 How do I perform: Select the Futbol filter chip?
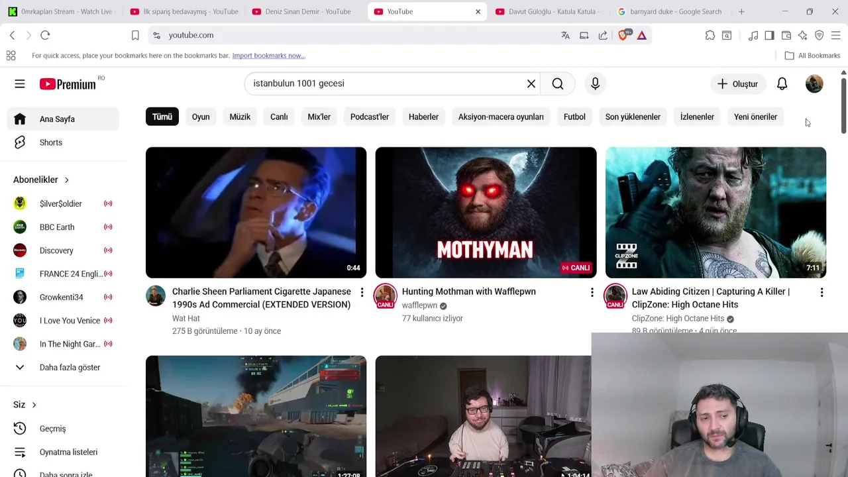click(574, 117)
